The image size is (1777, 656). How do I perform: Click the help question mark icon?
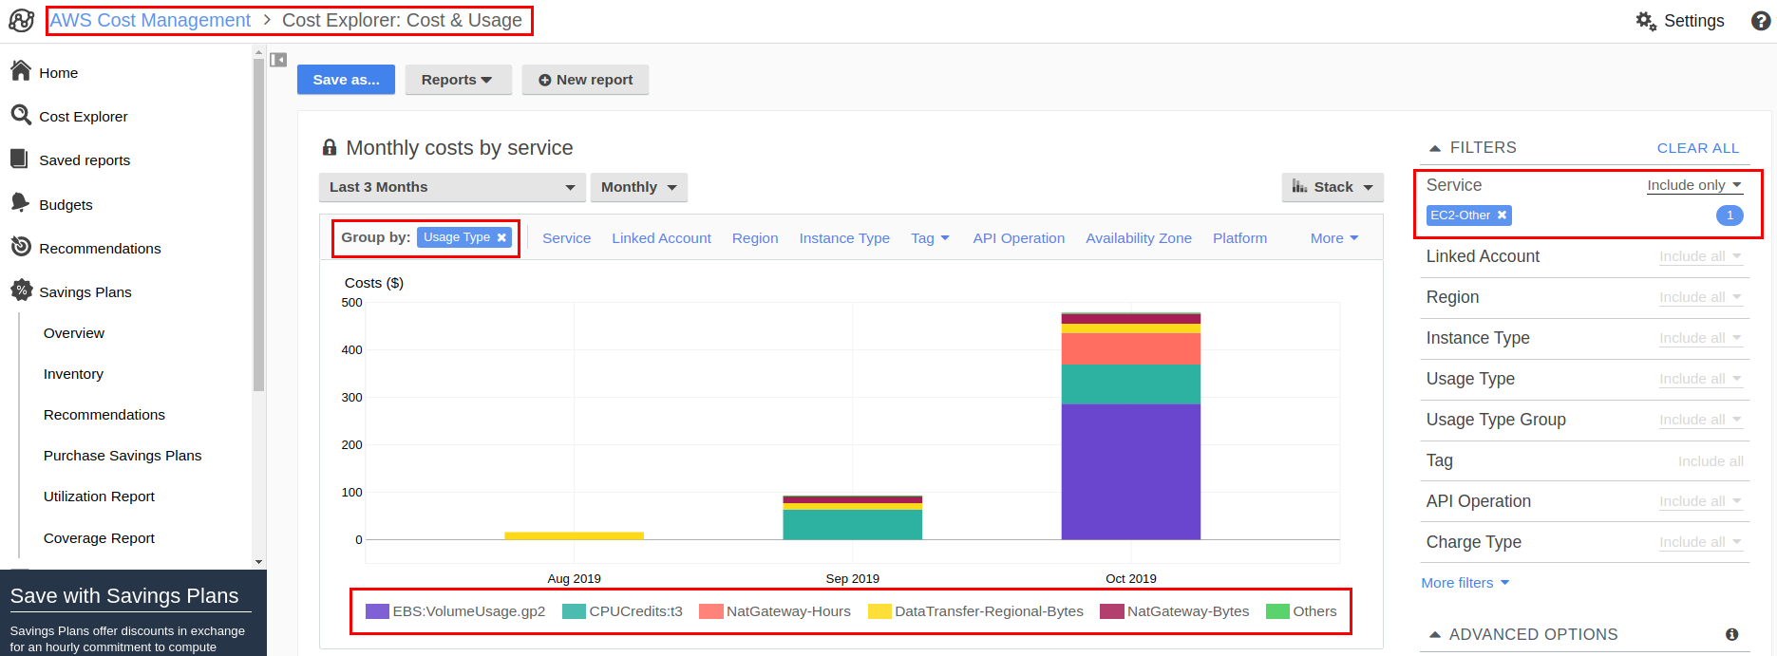pyautogui.click(x=1761, y=21)
